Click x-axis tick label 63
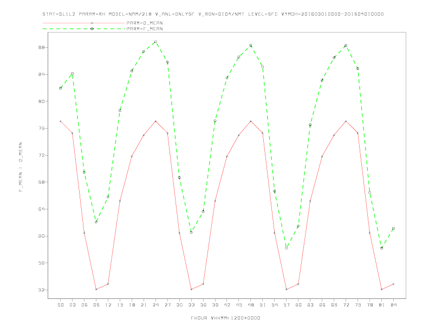 point(310,305)
